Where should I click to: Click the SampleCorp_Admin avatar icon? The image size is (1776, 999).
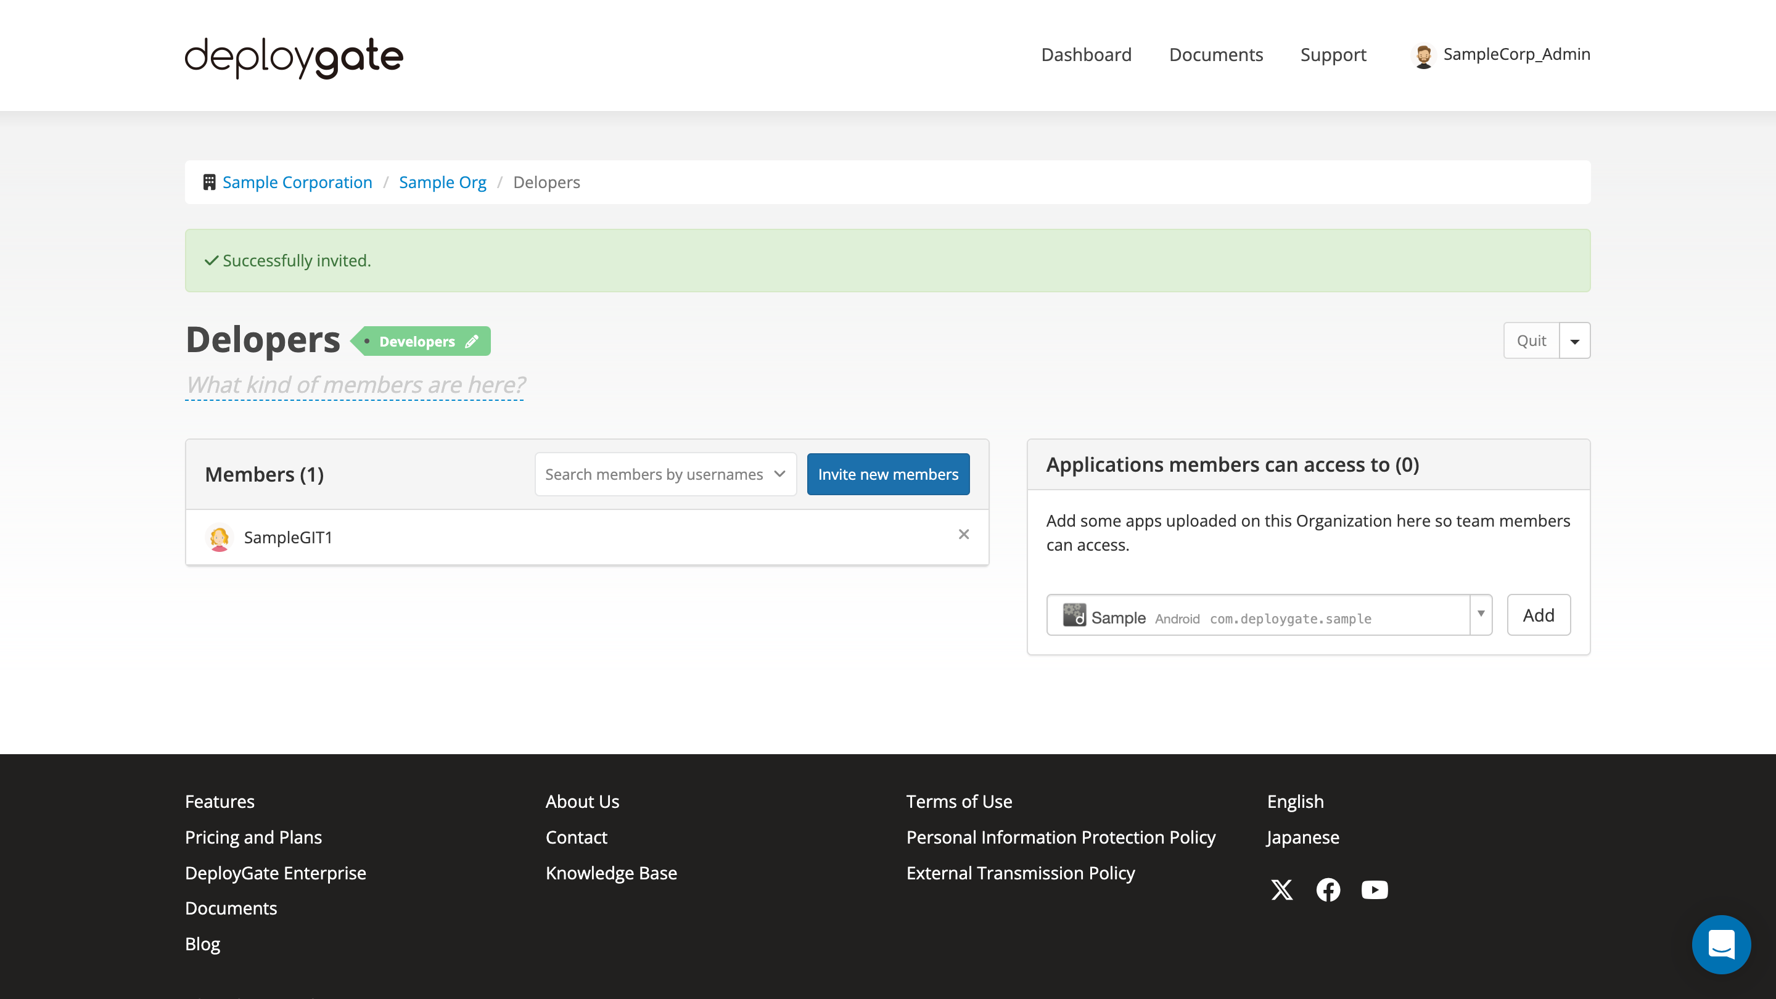tap(1423, 55)
